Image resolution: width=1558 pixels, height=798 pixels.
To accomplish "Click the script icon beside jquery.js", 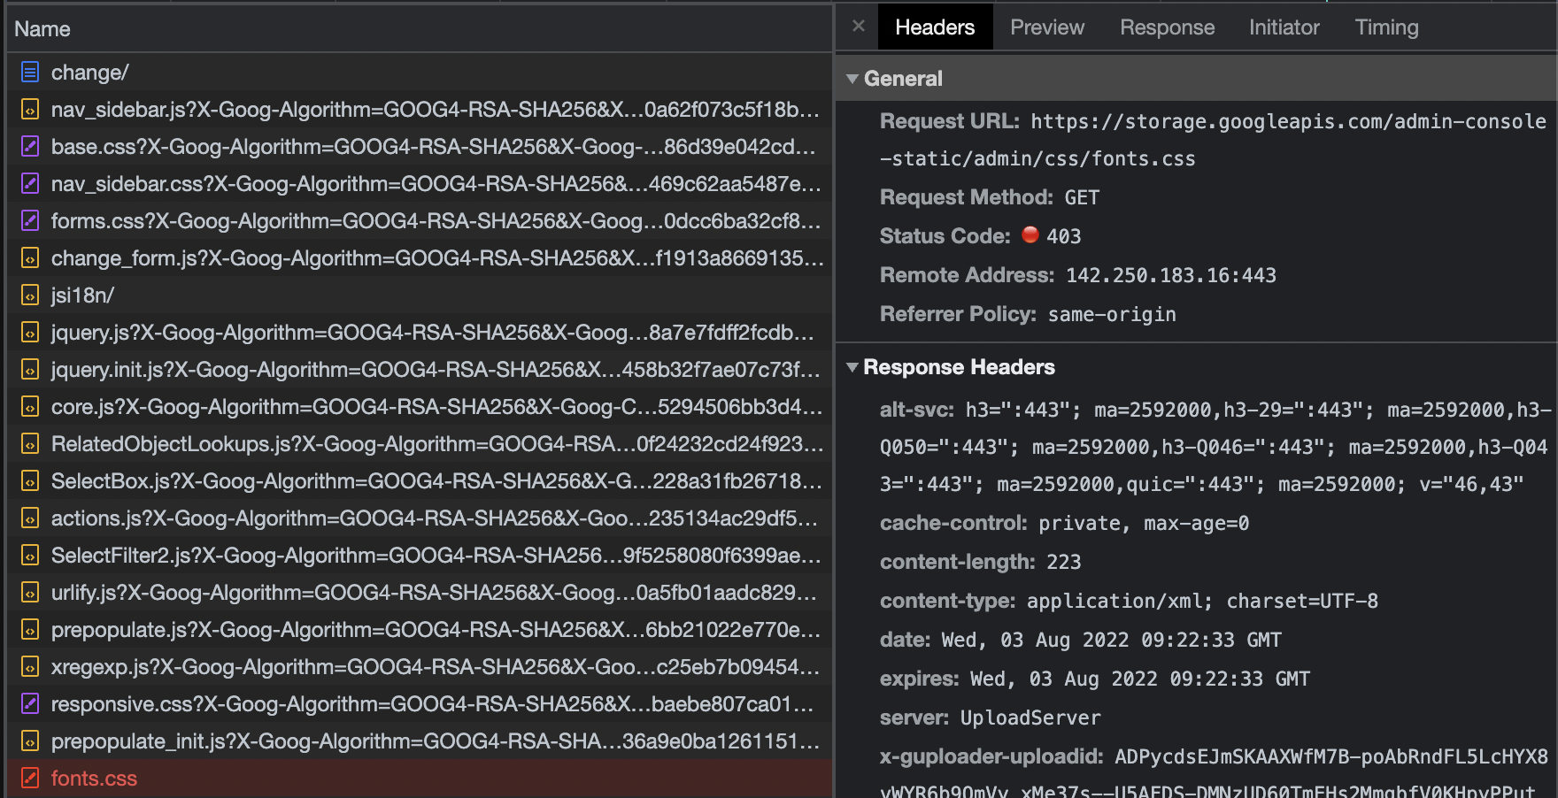I will pyautogui.click(x=29, y=333).
